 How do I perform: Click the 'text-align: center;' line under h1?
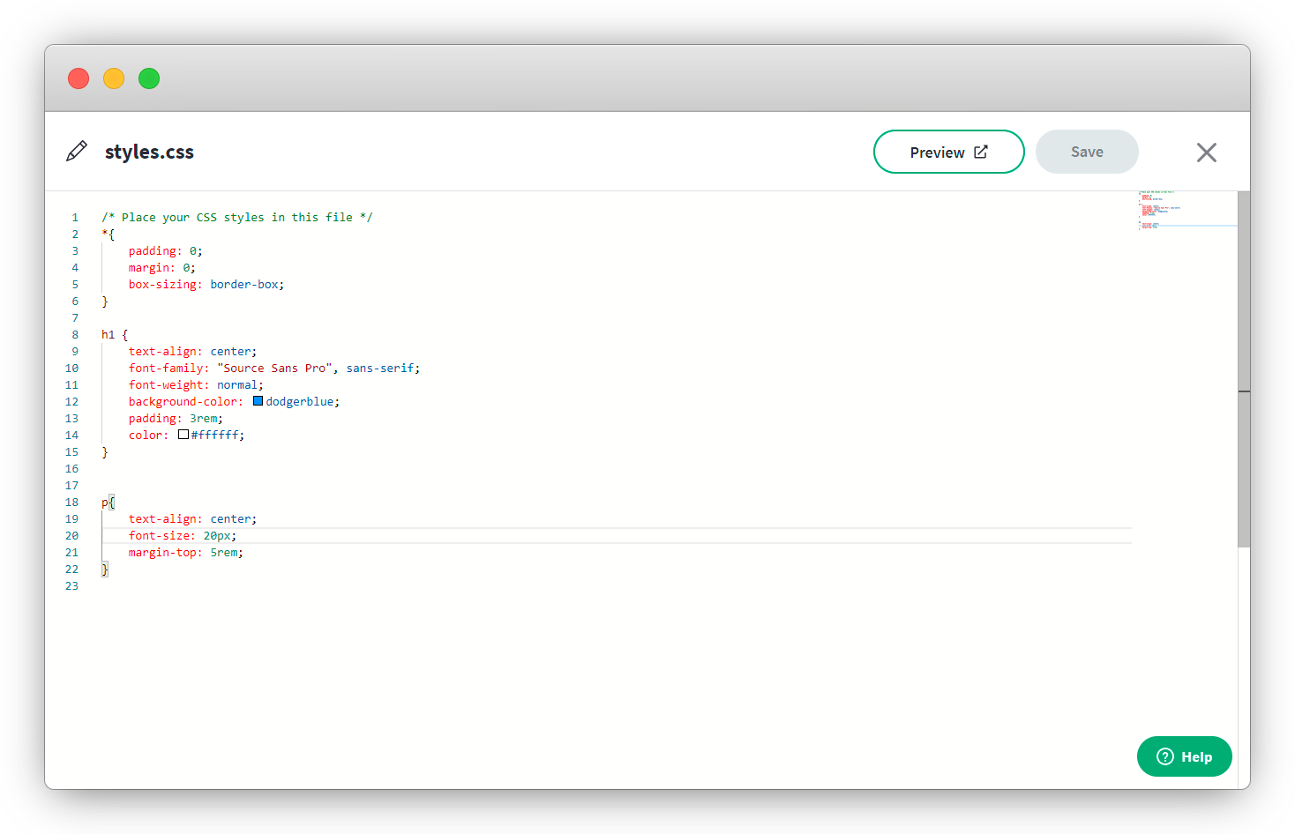[x=193, y=351]
